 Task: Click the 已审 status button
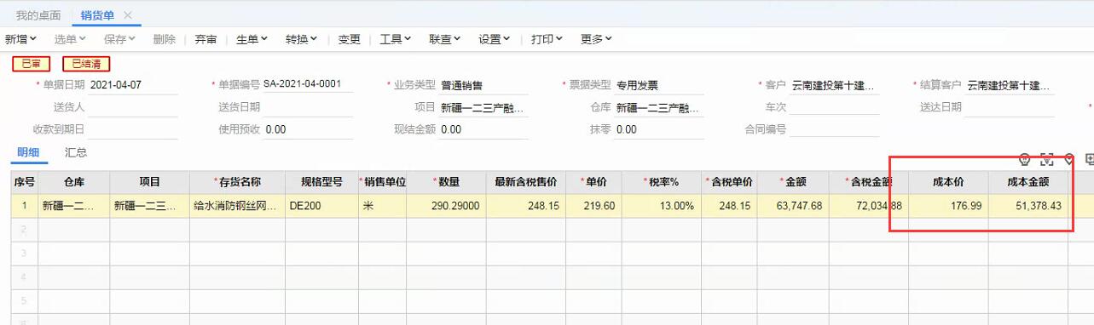coord(32,63)
